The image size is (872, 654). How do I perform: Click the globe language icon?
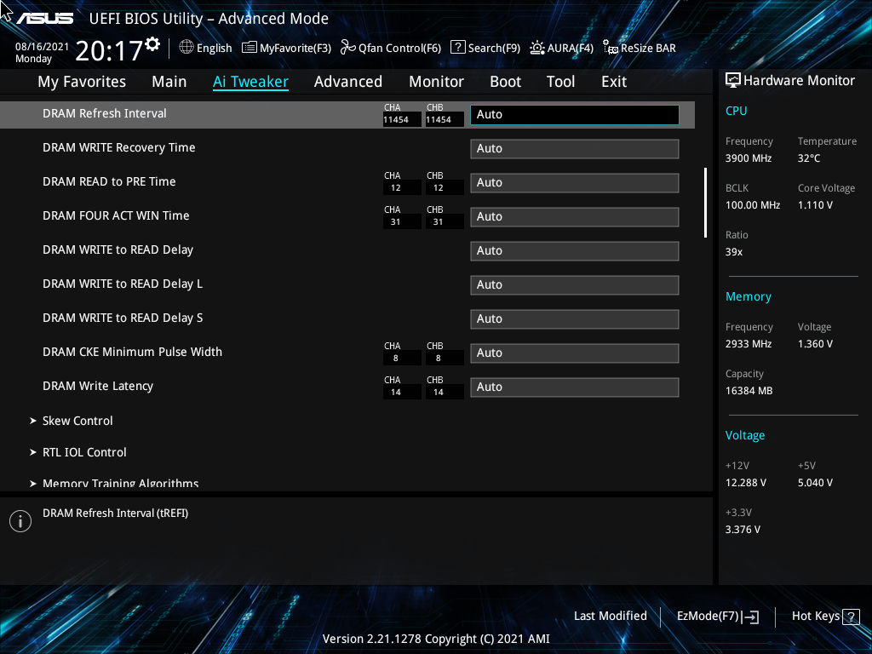[186, 48]
